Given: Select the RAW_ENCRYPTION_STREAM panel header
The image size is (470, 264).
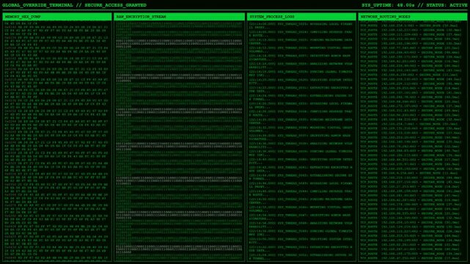Looking at the screenshot, I should coord(179,17).
